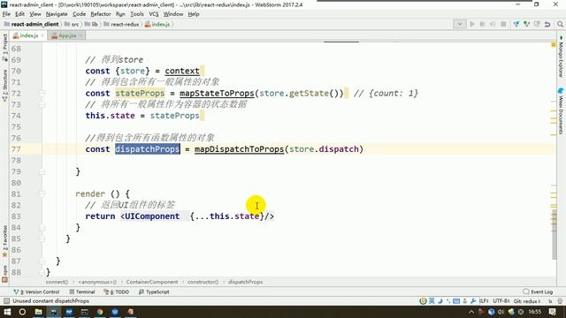Click index.js breadcrumb in navigation bar
This screenshot has height=318, width=566.
coord(157,24)
